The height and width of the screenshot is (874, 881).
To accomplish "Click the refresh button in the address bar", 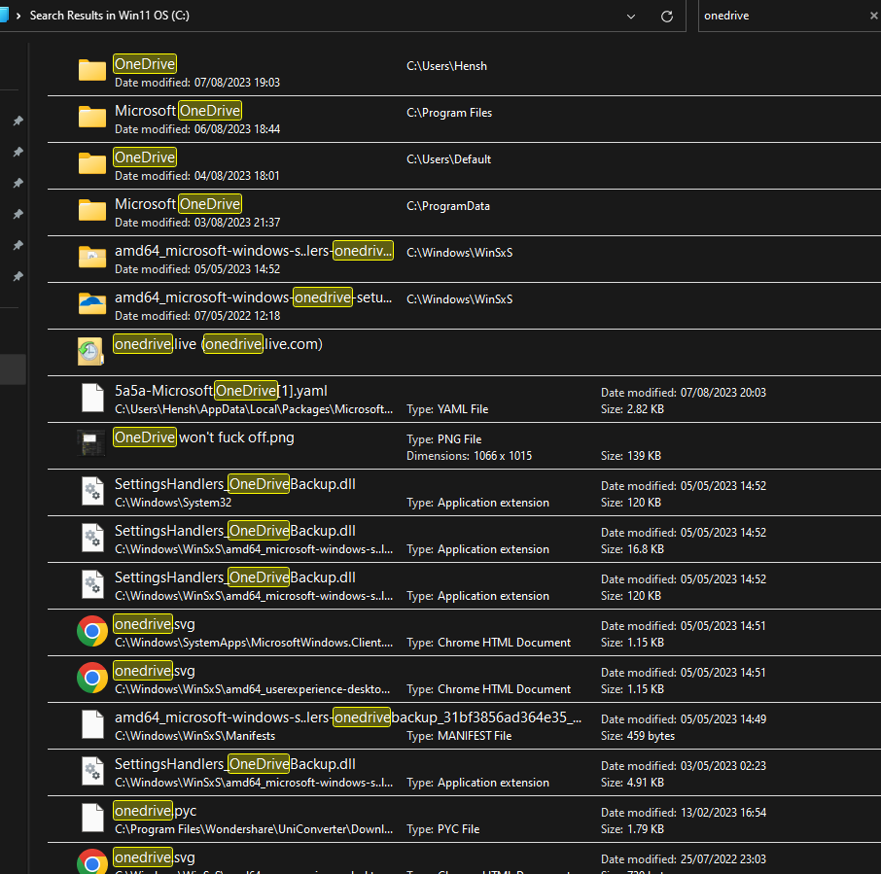I will [x=667, y=17].
